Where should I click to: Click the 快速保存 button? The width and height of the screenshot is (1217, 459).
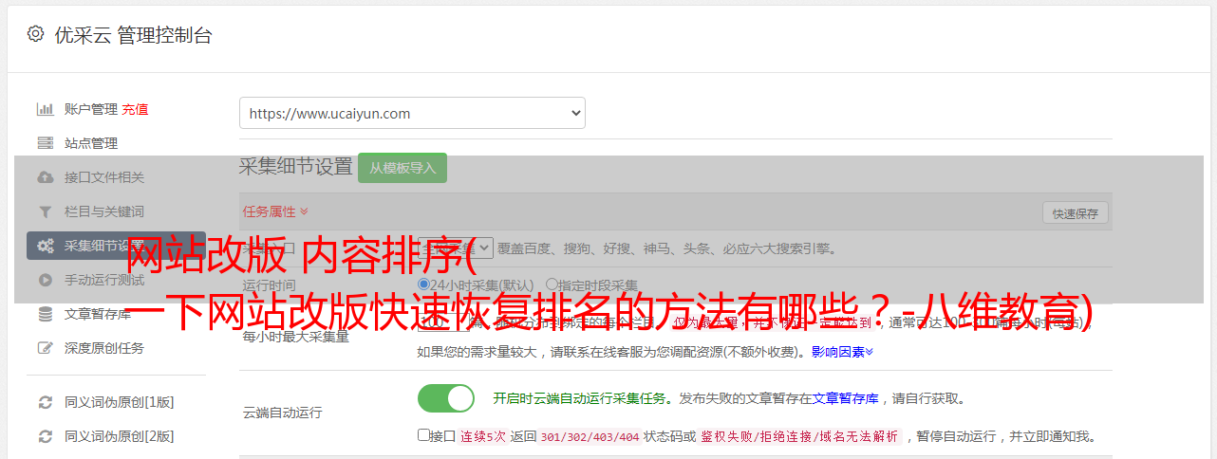[1076, 213]
